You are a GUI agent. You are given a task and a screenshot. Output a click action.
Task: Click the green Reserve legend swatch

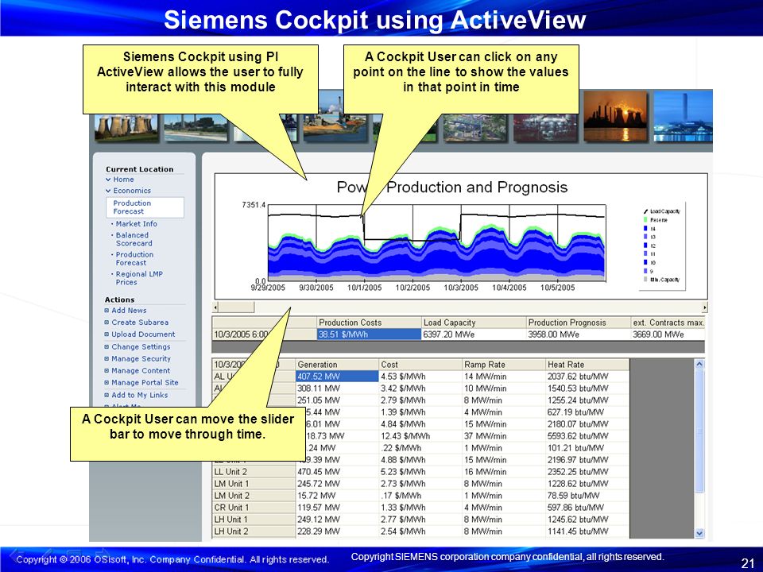pyautogui.click(x=645, y=220)
